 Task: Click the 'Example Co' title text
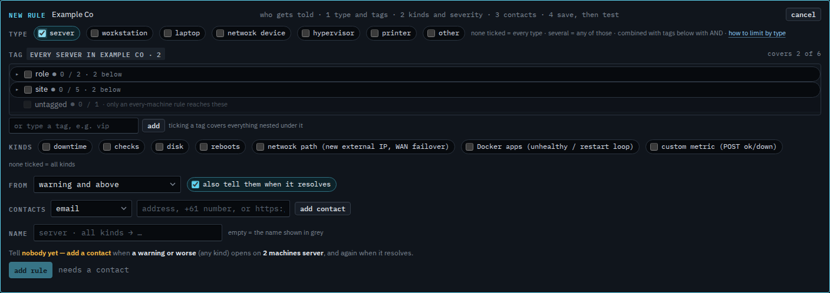pos(73,15)
